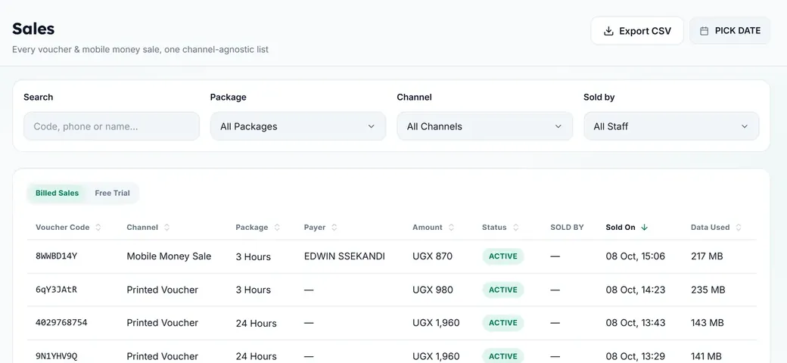Open the All Packages dropdown
787x363 pixels.
click(x=298, y=126)
